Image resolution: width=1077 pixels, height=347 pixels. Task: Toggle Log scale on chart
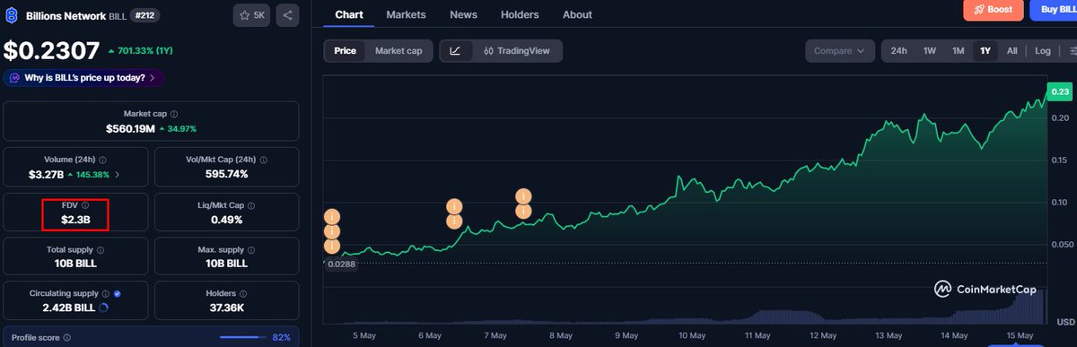coord(1042,51)
